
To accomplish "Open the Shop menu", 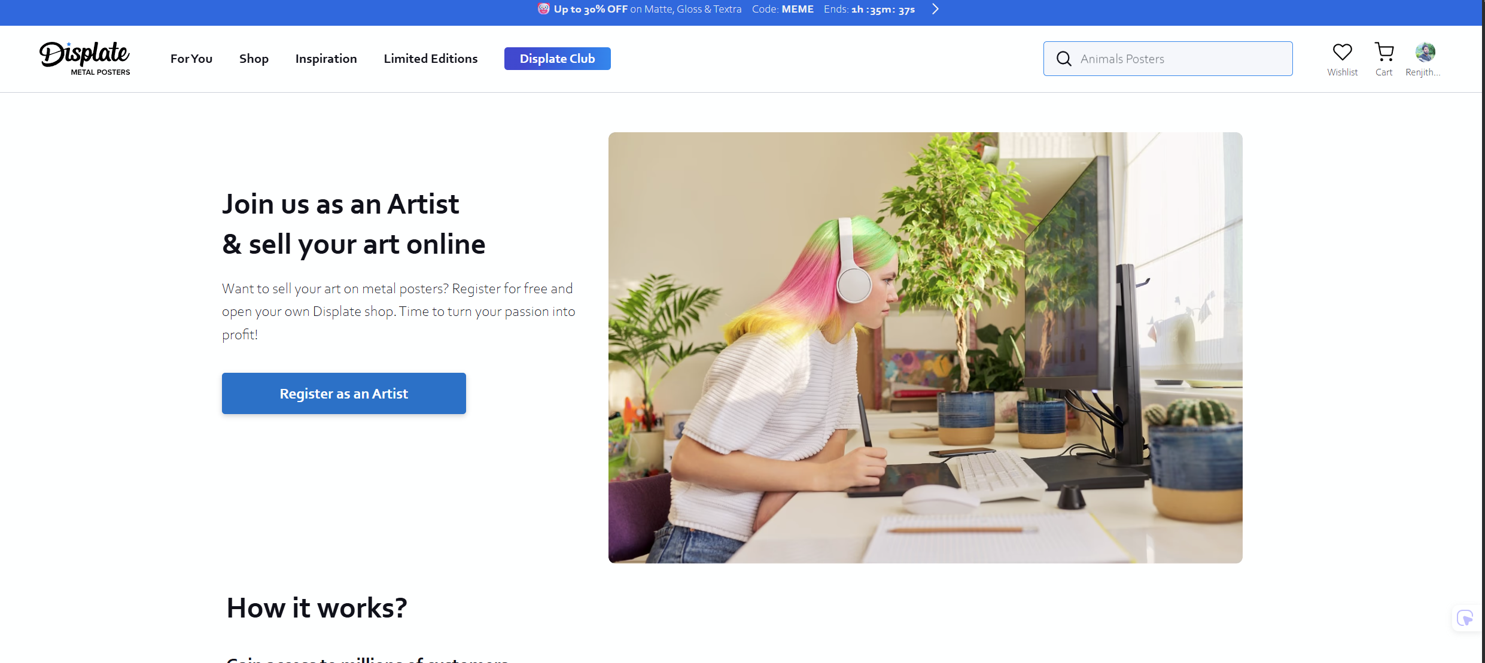I will tap(254, 59).
